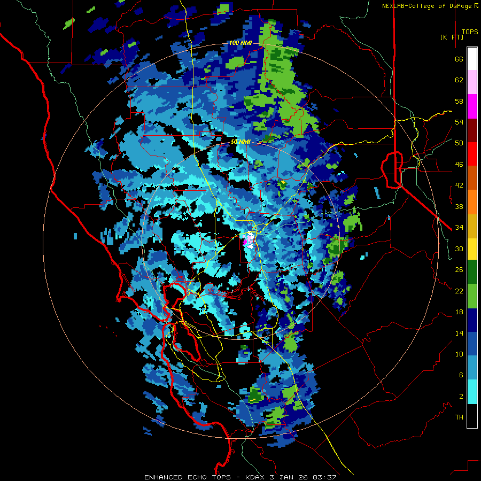Click the legend value '66'
This screenshot has width=481, height=481.
click(459, 59)
